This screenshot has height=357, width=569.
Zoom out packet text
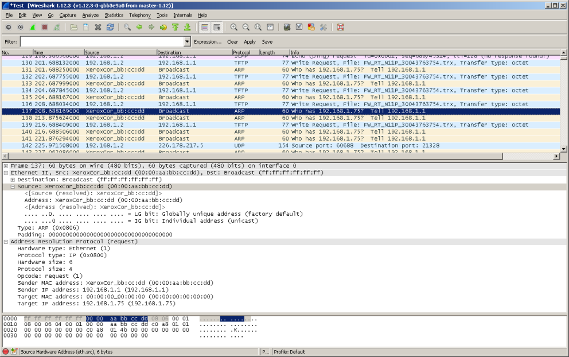(245, 27)
